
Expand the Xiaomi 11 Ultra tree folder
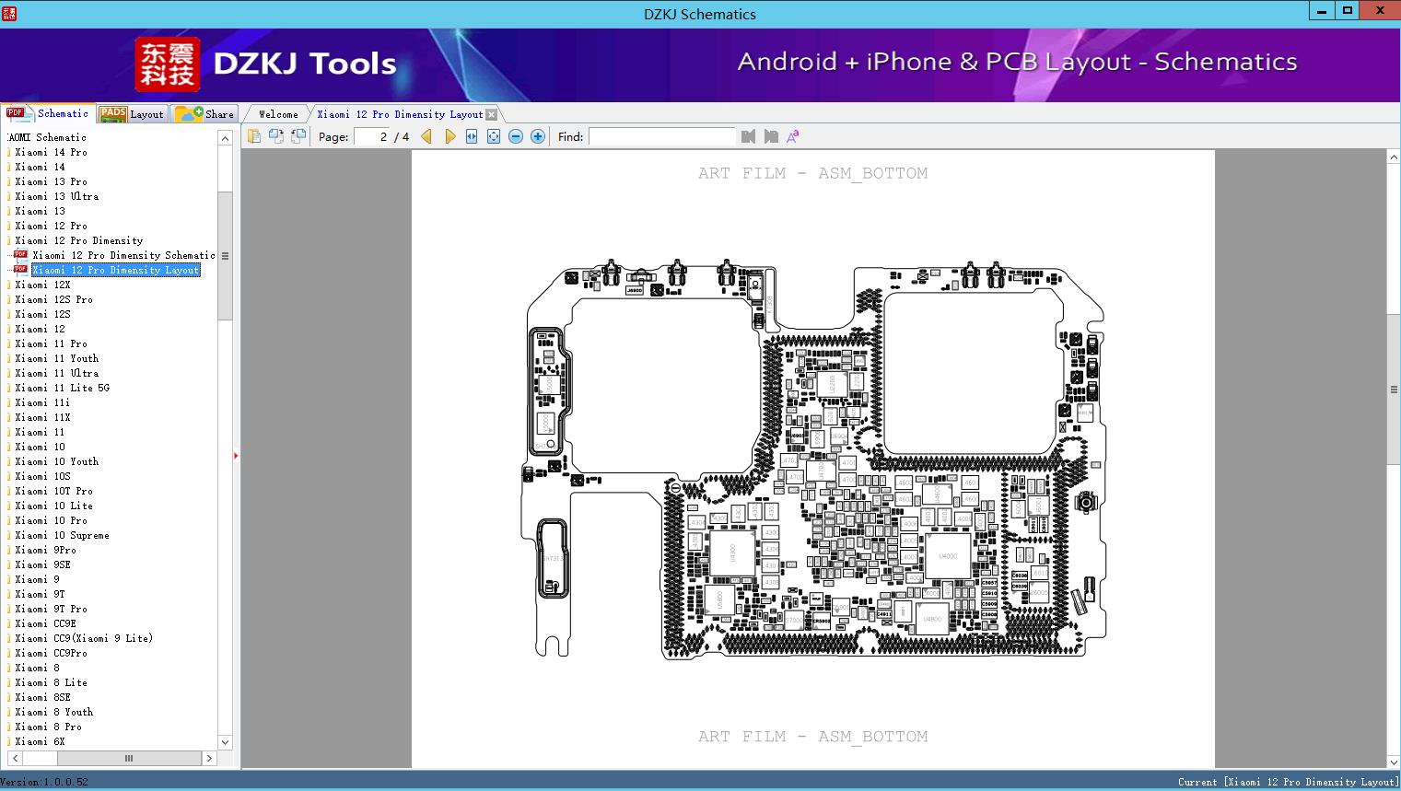coord(56,373)
